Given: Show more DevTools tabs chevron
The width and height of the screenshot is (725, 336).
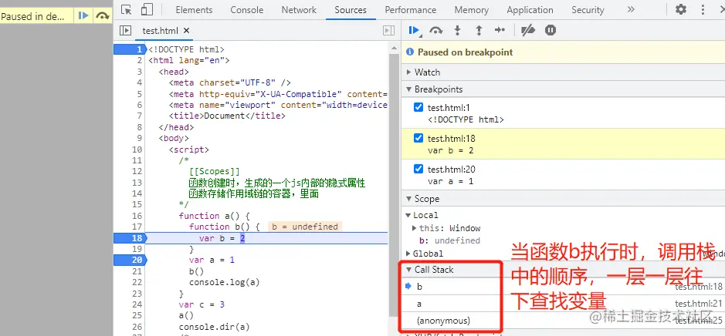Looking at the screenshot, I should coord(631,9).
